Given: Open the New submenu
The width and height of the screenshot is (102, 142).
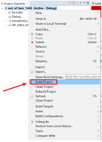Looking at the screenshot, I should click(65, 13).
